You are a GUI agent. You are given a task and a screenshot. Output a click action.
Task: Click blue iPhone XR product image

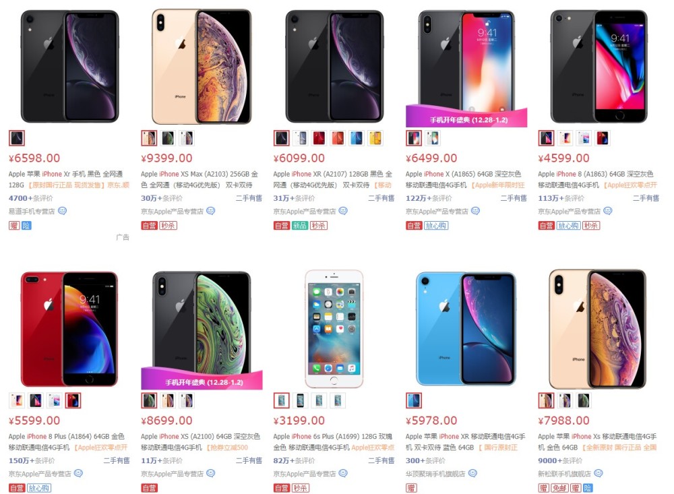[466, 328]
